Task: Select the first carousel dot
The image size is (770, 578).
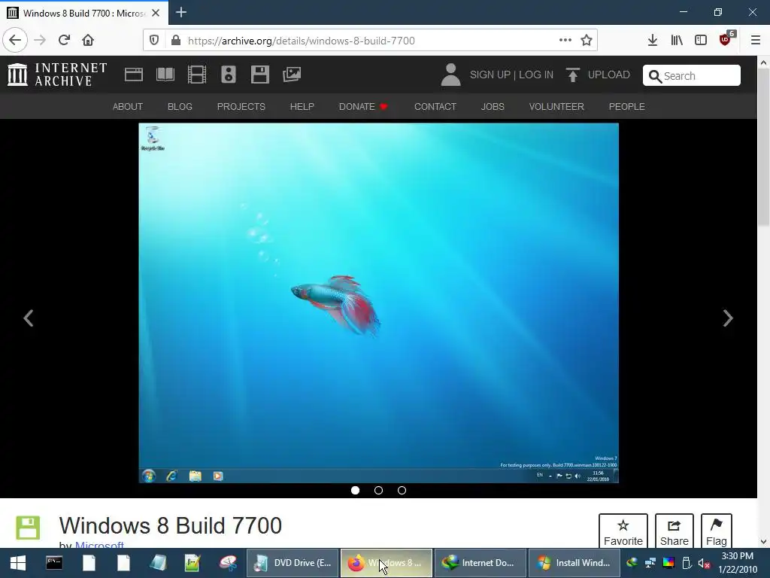Action: click(x=355, y=490)
